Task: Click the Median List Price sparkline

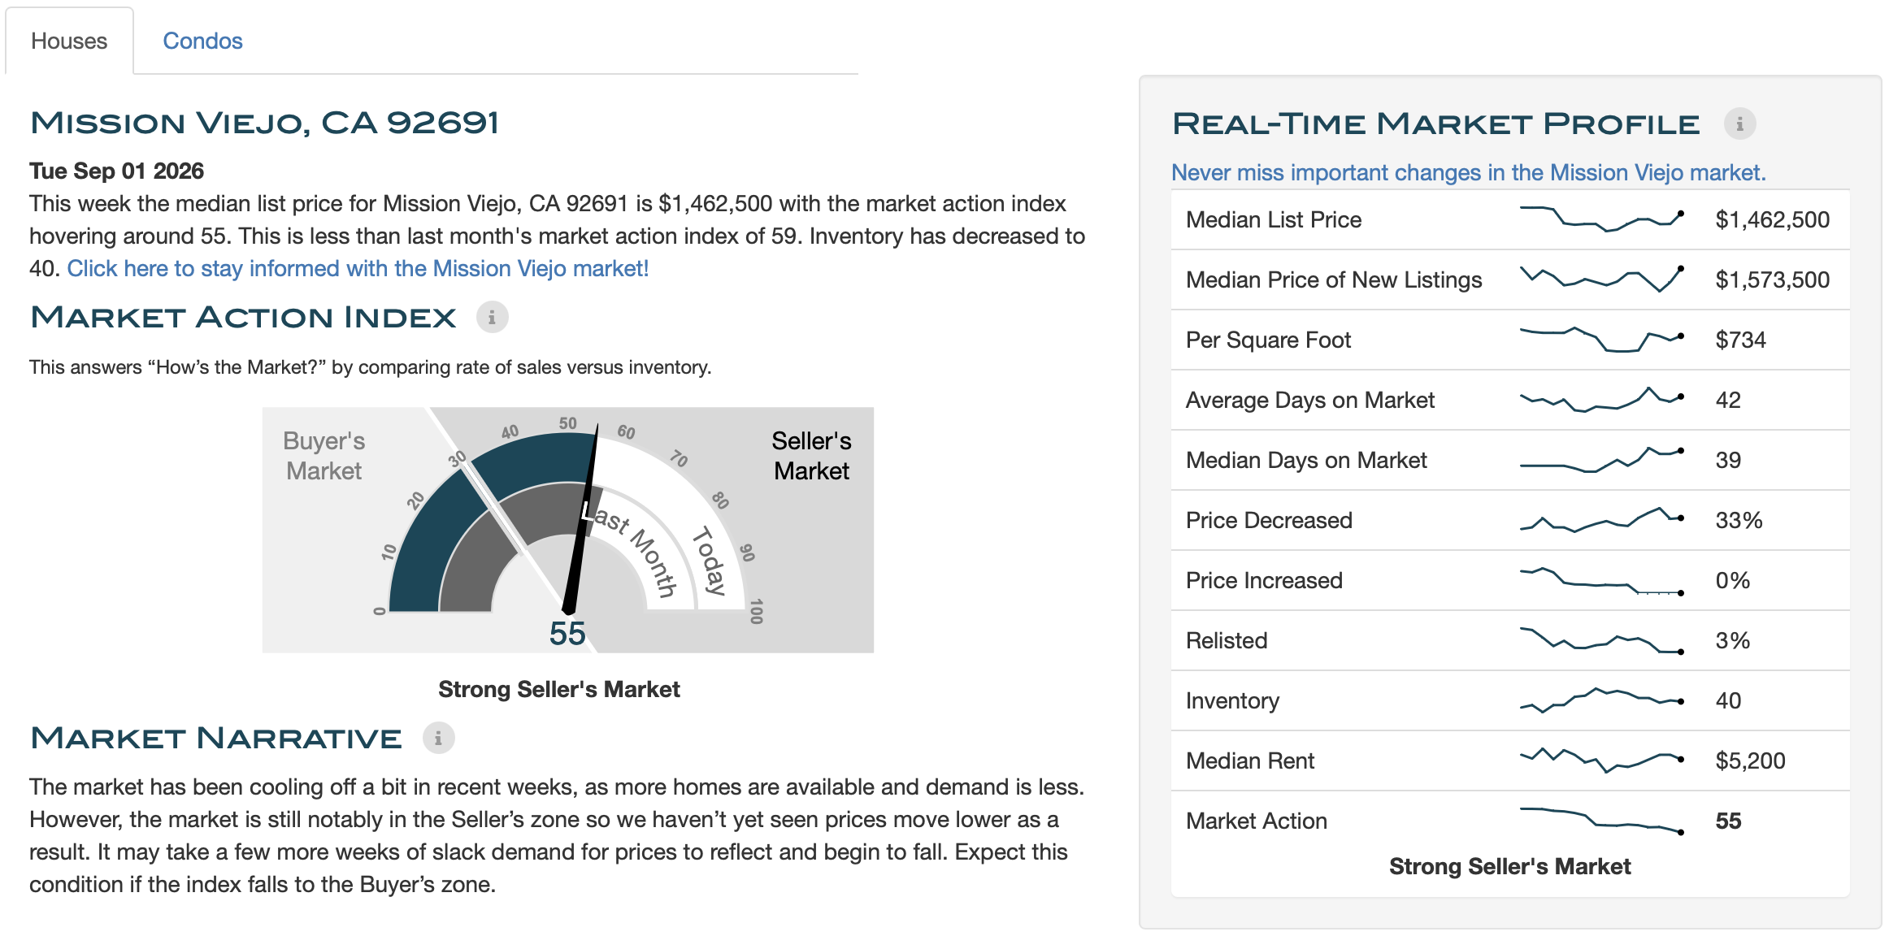Action: 1600,219
